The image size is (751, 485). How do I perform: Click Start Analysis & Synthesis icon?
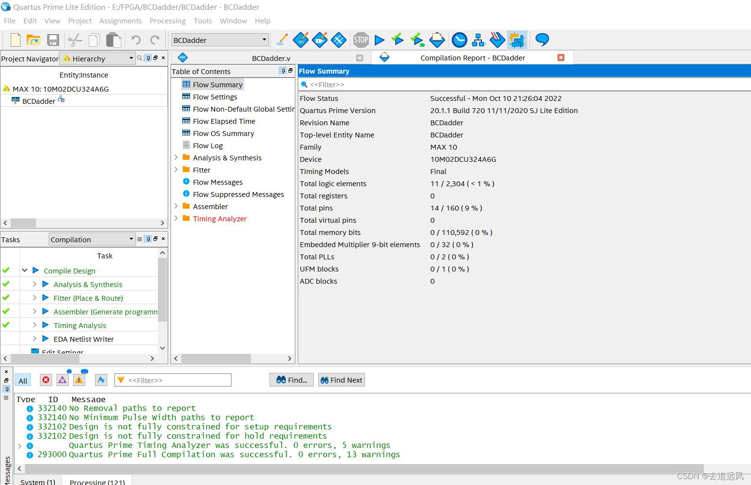click(x=417, y=39)
